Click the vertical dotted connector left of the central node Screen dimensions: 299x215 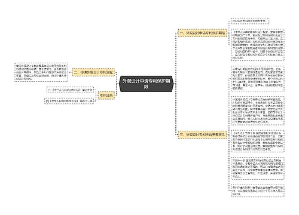tap(117, 84)
